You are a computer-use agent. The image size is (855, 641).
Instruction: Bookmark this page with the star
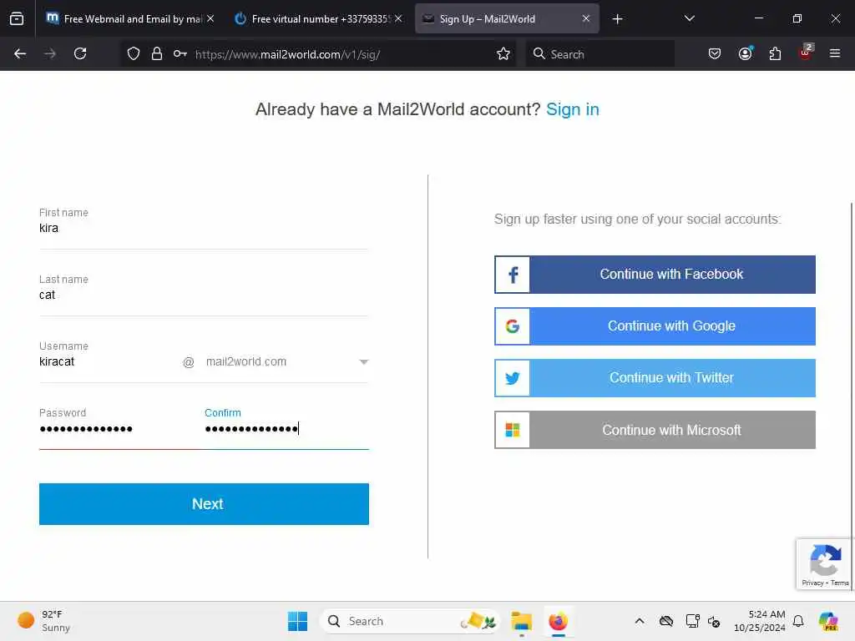(503, 53)
